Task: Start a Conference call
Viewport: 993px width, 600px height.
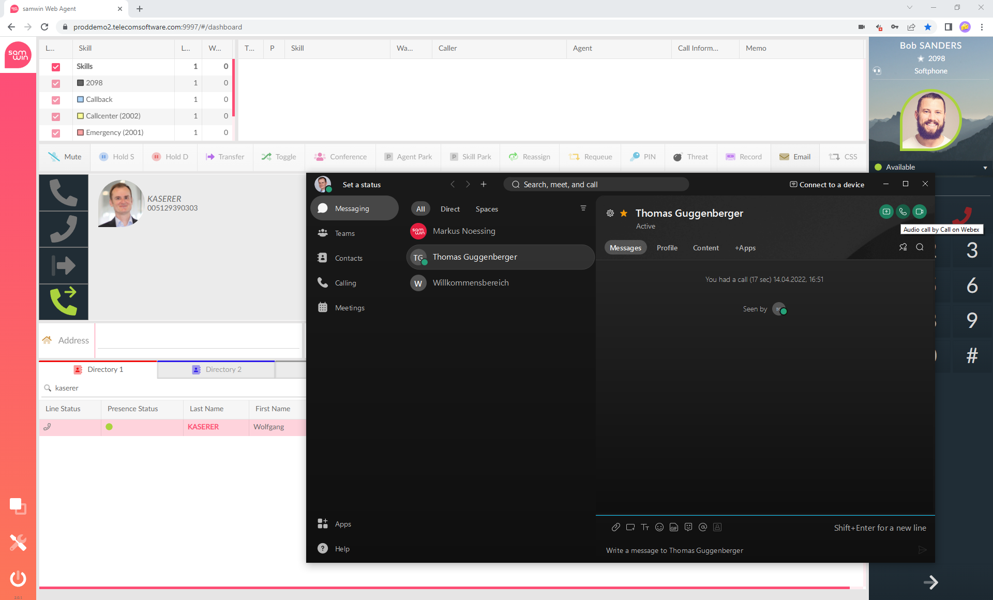Action: point(340,157)
